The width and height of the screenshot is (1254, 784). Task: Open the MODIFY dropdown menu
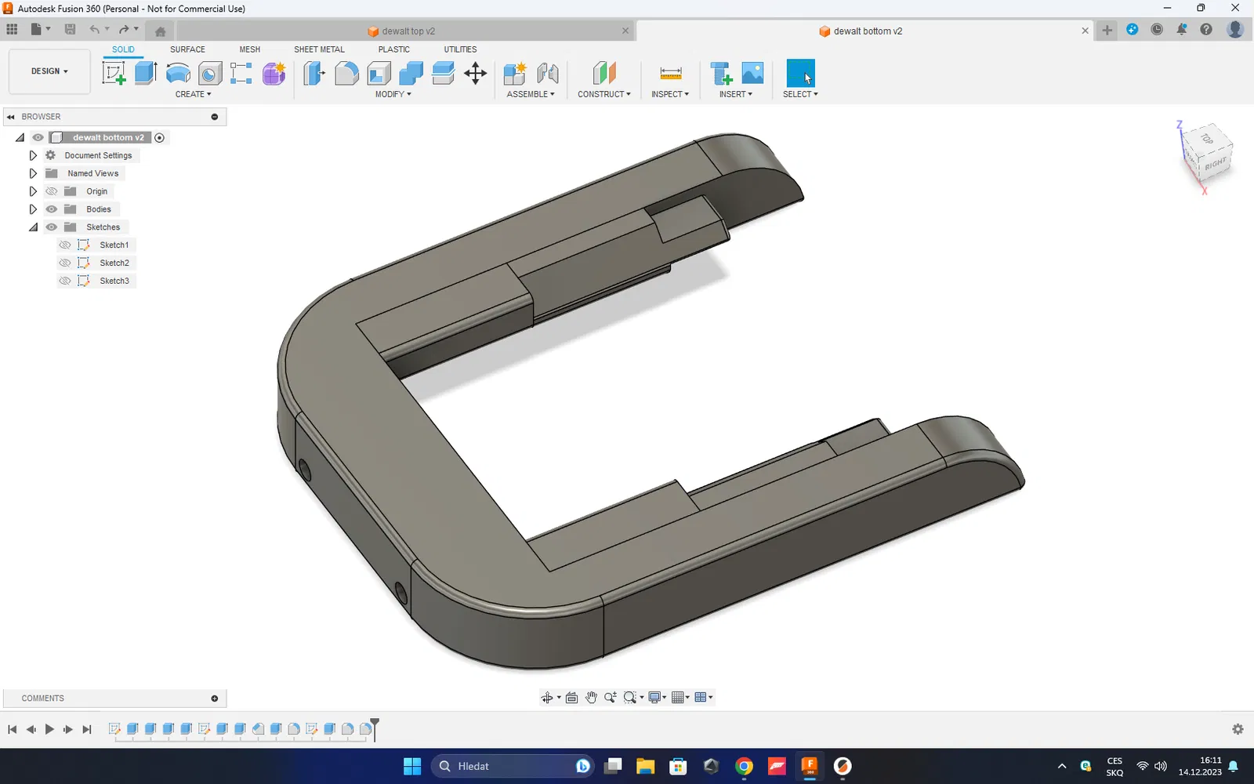pos(393,94)
